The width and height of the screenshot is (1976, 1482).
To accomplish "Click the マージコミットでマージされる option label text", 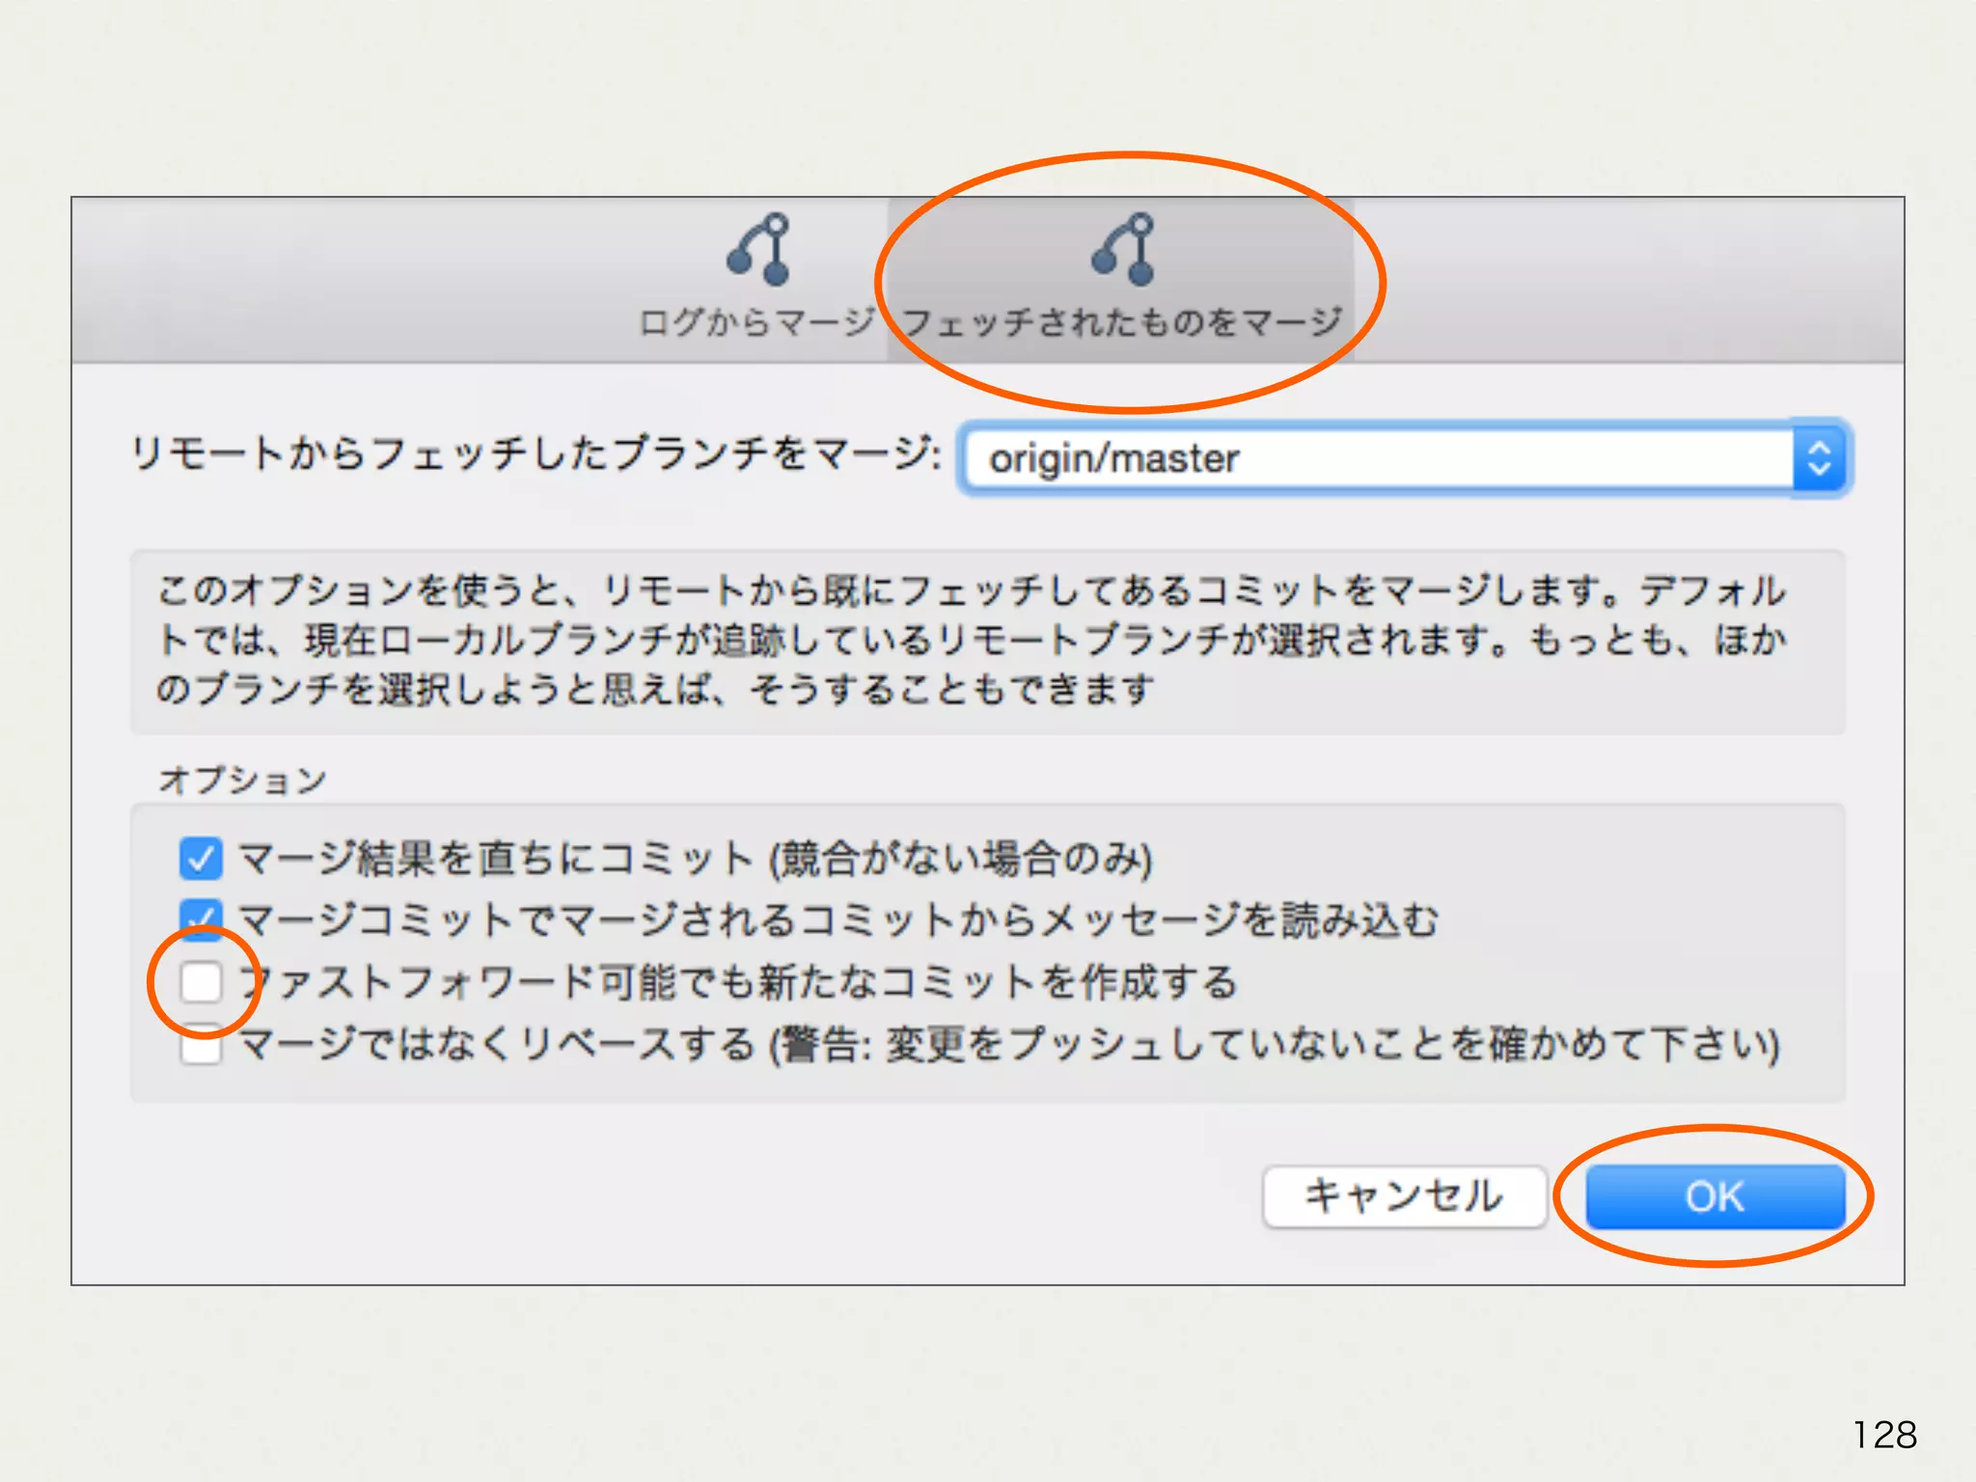I will pos(837,919).
